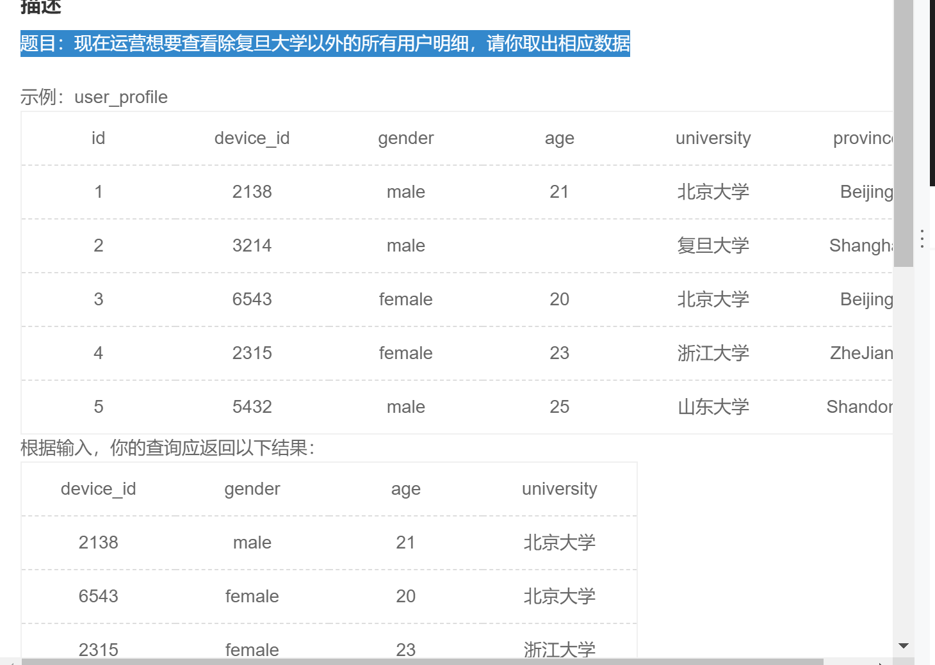Viewport: 935px width, 665px height.
Task: Click 'device_id' header in user_profile table
Action: tap(252, 138)
